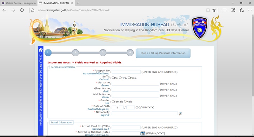Click the Given Name input field
Viewport: 254px width, 137px height.
coord(135,90)
